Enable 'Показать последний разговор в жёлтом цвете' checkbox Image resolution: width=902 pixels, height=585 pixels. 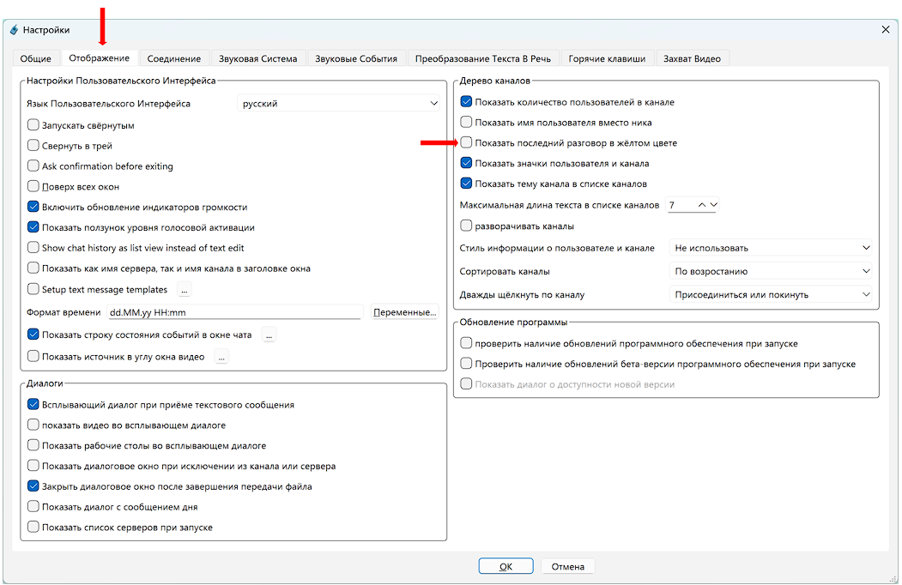point(467,143)
